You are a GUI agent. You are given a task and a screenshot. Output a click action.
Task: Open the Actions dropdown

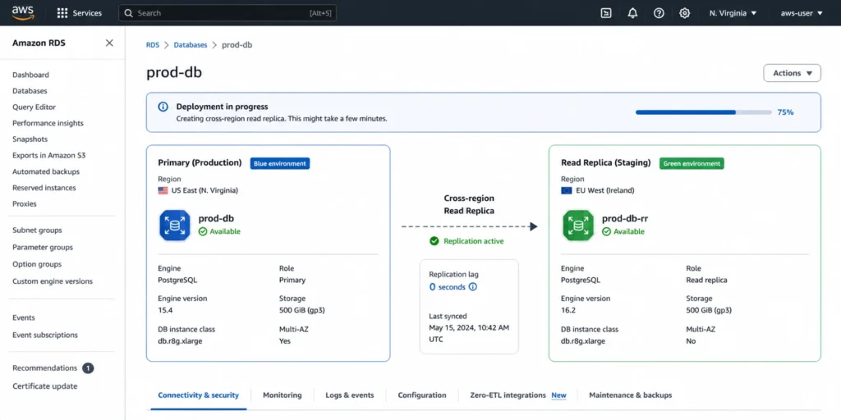coord(793,73)
